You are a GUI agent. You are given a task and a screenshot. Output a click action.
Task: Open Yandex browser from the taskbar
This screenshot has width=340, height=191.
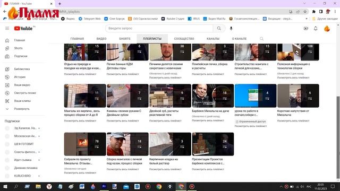click(49, 186)
